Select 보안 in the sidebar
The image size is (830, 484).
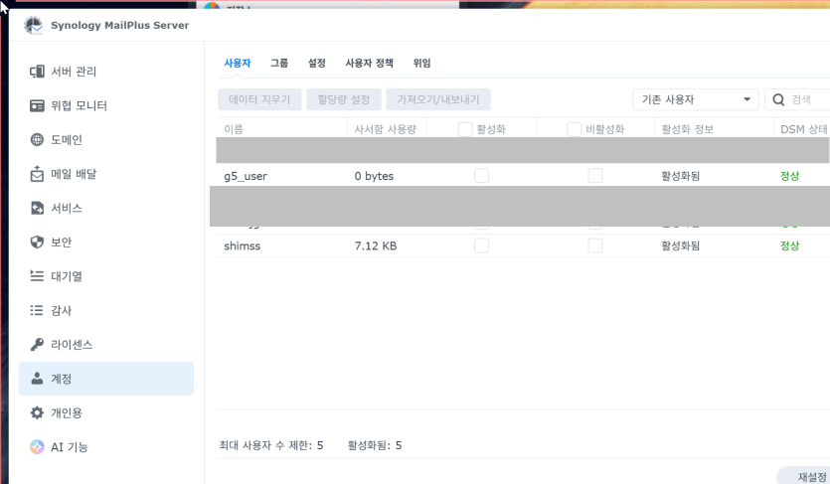106,242
